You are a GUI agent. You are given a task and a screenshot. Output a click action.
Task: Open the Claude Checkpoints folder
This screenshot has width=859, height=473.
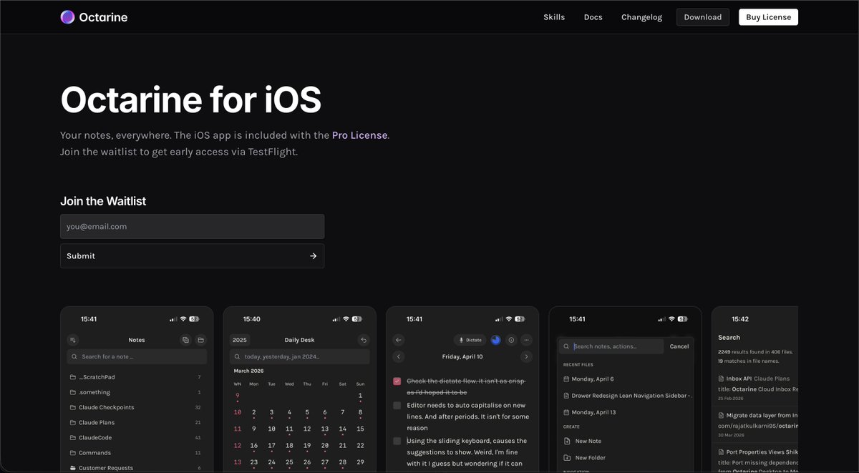pyautogui.click(x=137, y=407)
